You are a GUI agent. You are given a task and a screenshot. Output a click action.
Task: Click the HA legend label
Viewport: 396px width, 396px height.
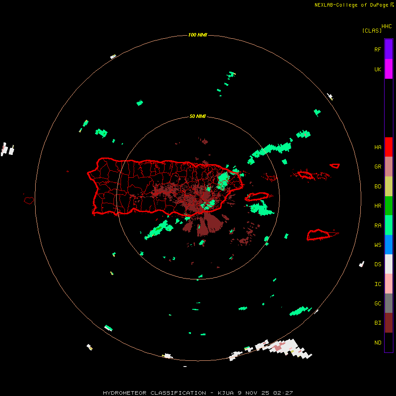tap(378, 147)
